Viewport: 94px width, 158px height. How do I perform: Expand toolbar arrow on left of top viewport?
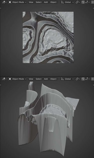[1, 8]
